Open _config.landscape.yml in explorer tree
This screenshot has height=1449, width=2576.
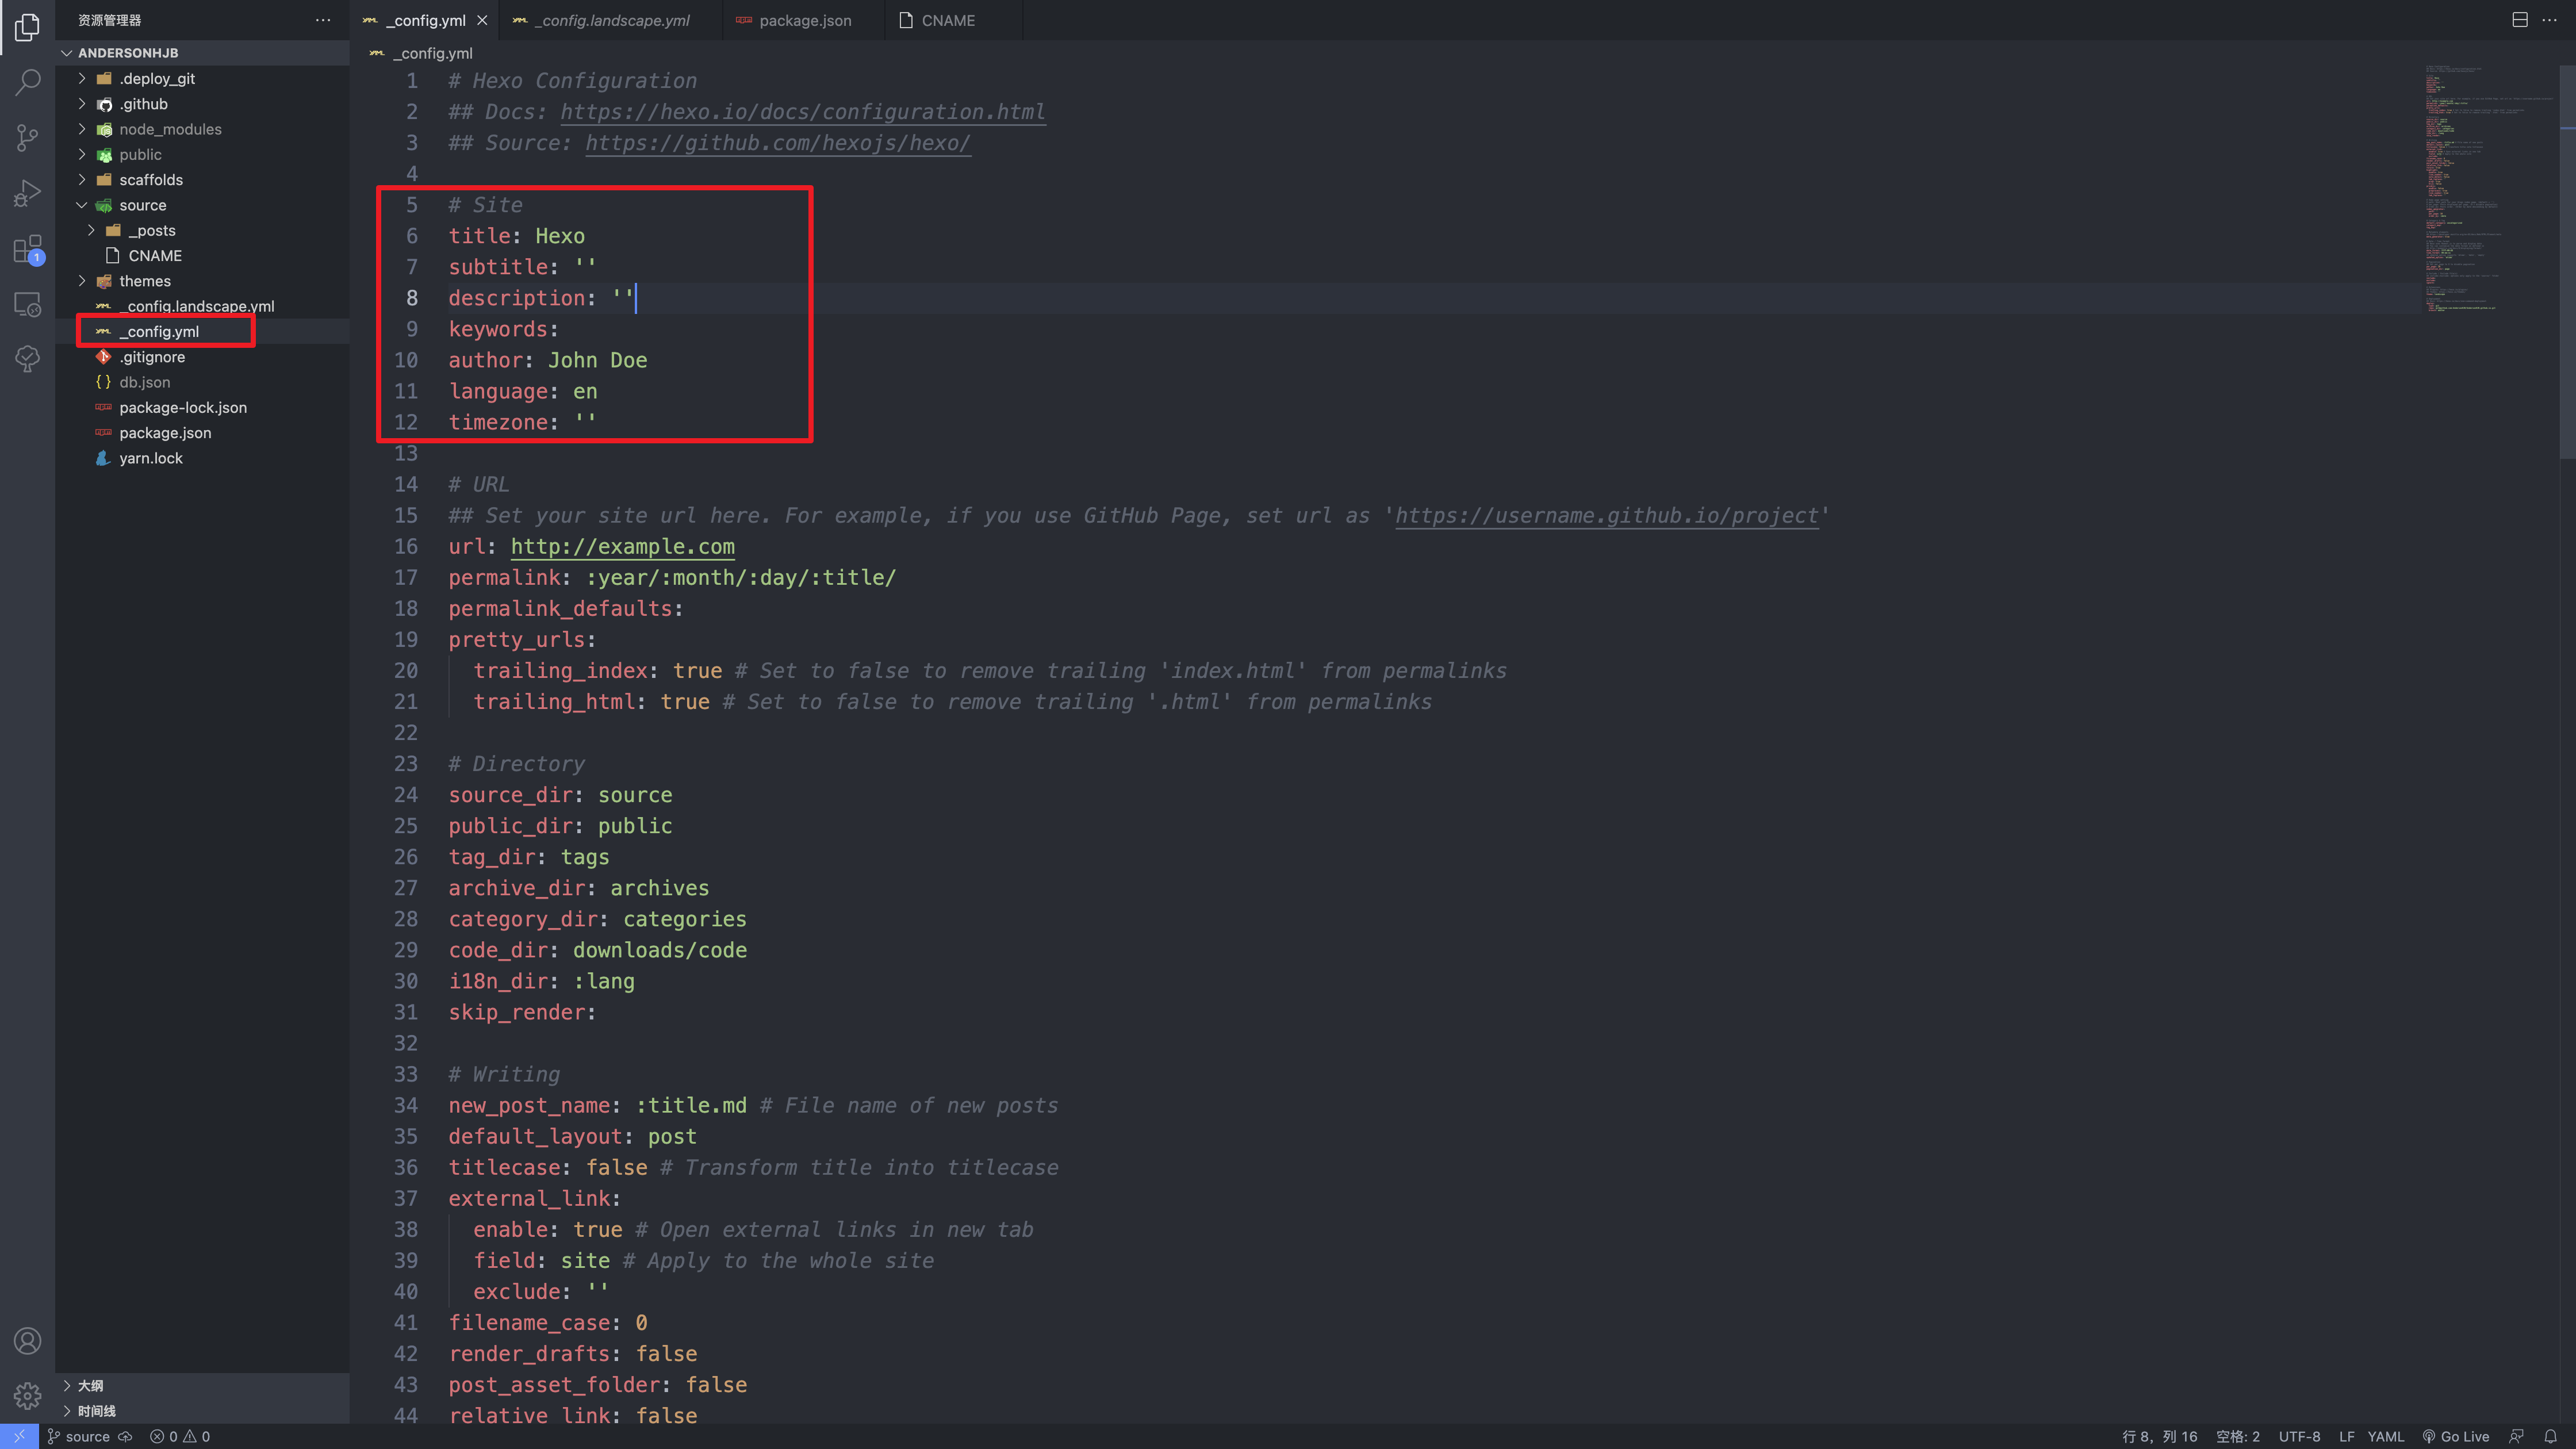[x=203, y=306]
